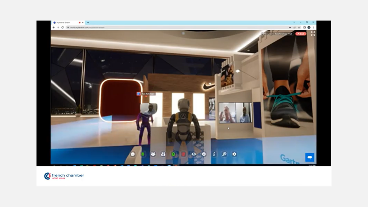368x207 pixels.
Task: Reload the page with the refresh button
Action: pos(63,27)
